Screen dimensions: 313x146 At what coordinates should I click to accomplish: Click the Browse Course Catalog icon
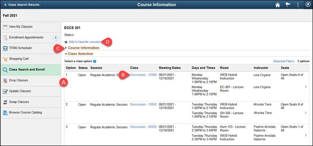[x=5, y=113]
